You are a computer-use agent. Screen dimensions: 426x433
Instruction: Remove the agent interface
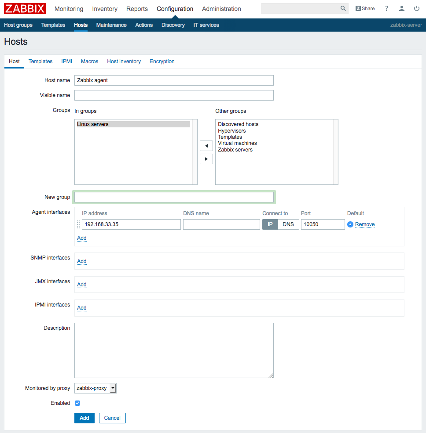[x=365, y=224]
